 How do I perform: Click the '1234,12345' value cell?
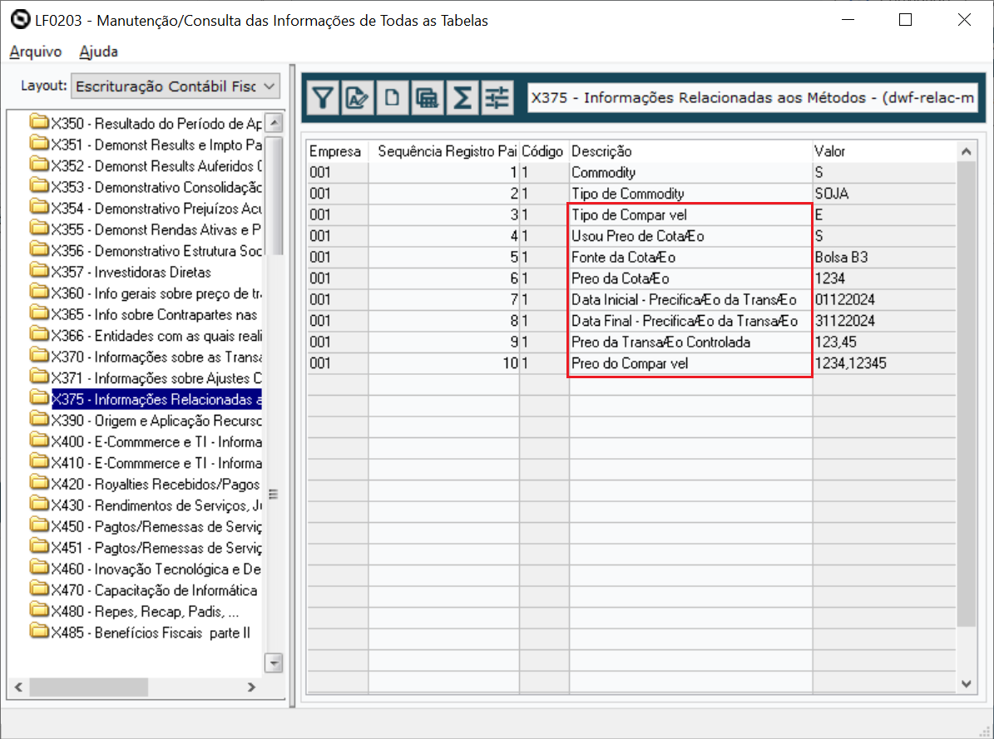(884, 363)
